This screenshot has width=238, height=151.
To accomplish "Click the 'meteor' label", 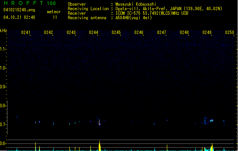I will click(x=54, y=12).
